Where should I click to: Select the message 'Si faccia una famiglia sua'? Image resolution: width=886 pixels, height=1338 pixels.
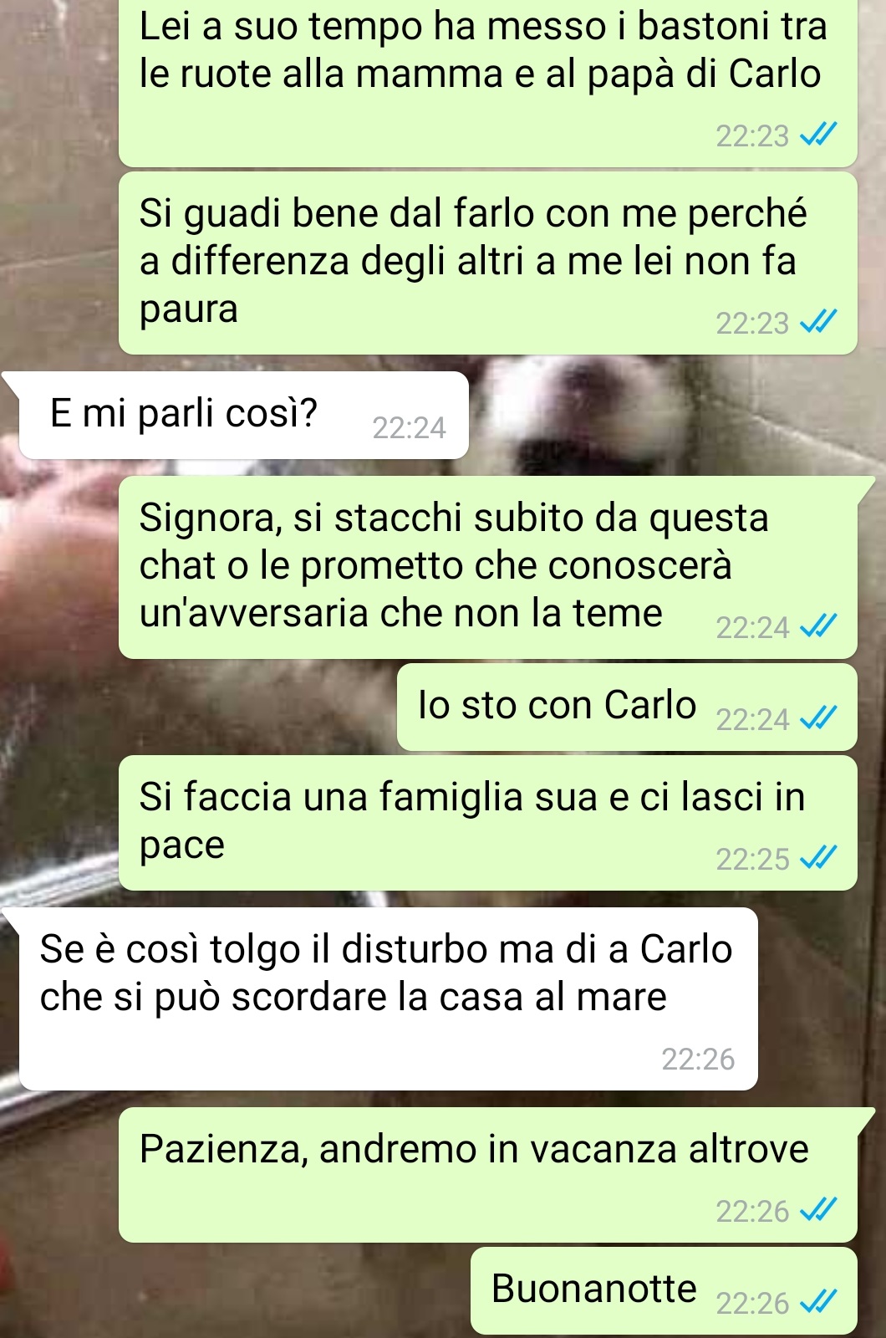[488, 823]
